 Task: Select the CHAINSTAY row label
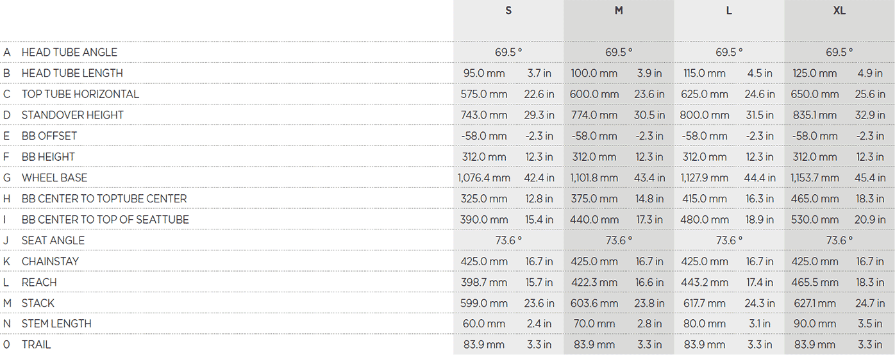50,261
